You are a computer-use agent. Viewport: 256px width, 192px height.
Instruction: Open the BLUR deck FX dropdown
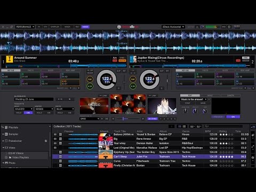click(x=65, y=109)
